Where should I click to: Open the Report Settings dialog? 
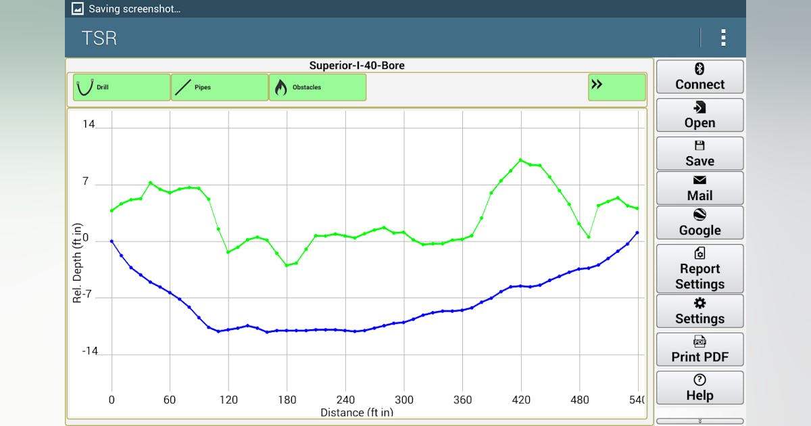pos(699,268)
